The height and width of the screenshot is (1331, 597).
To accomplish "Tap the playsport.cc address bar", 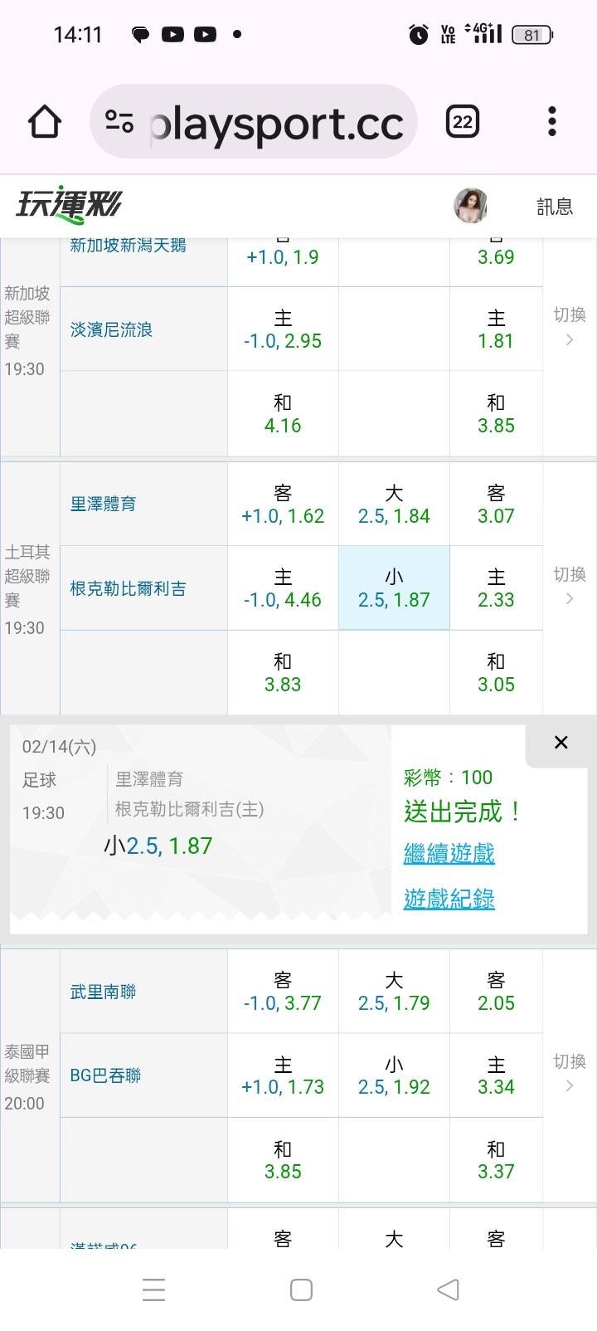I will click(277, 123).
